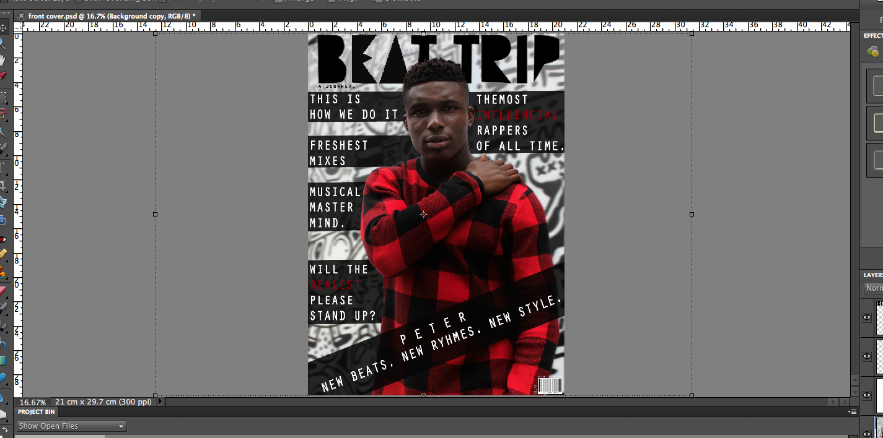Select the Red Eye Removal tool
The height and width of the screenshot is (438, 883).
point(3,239)
